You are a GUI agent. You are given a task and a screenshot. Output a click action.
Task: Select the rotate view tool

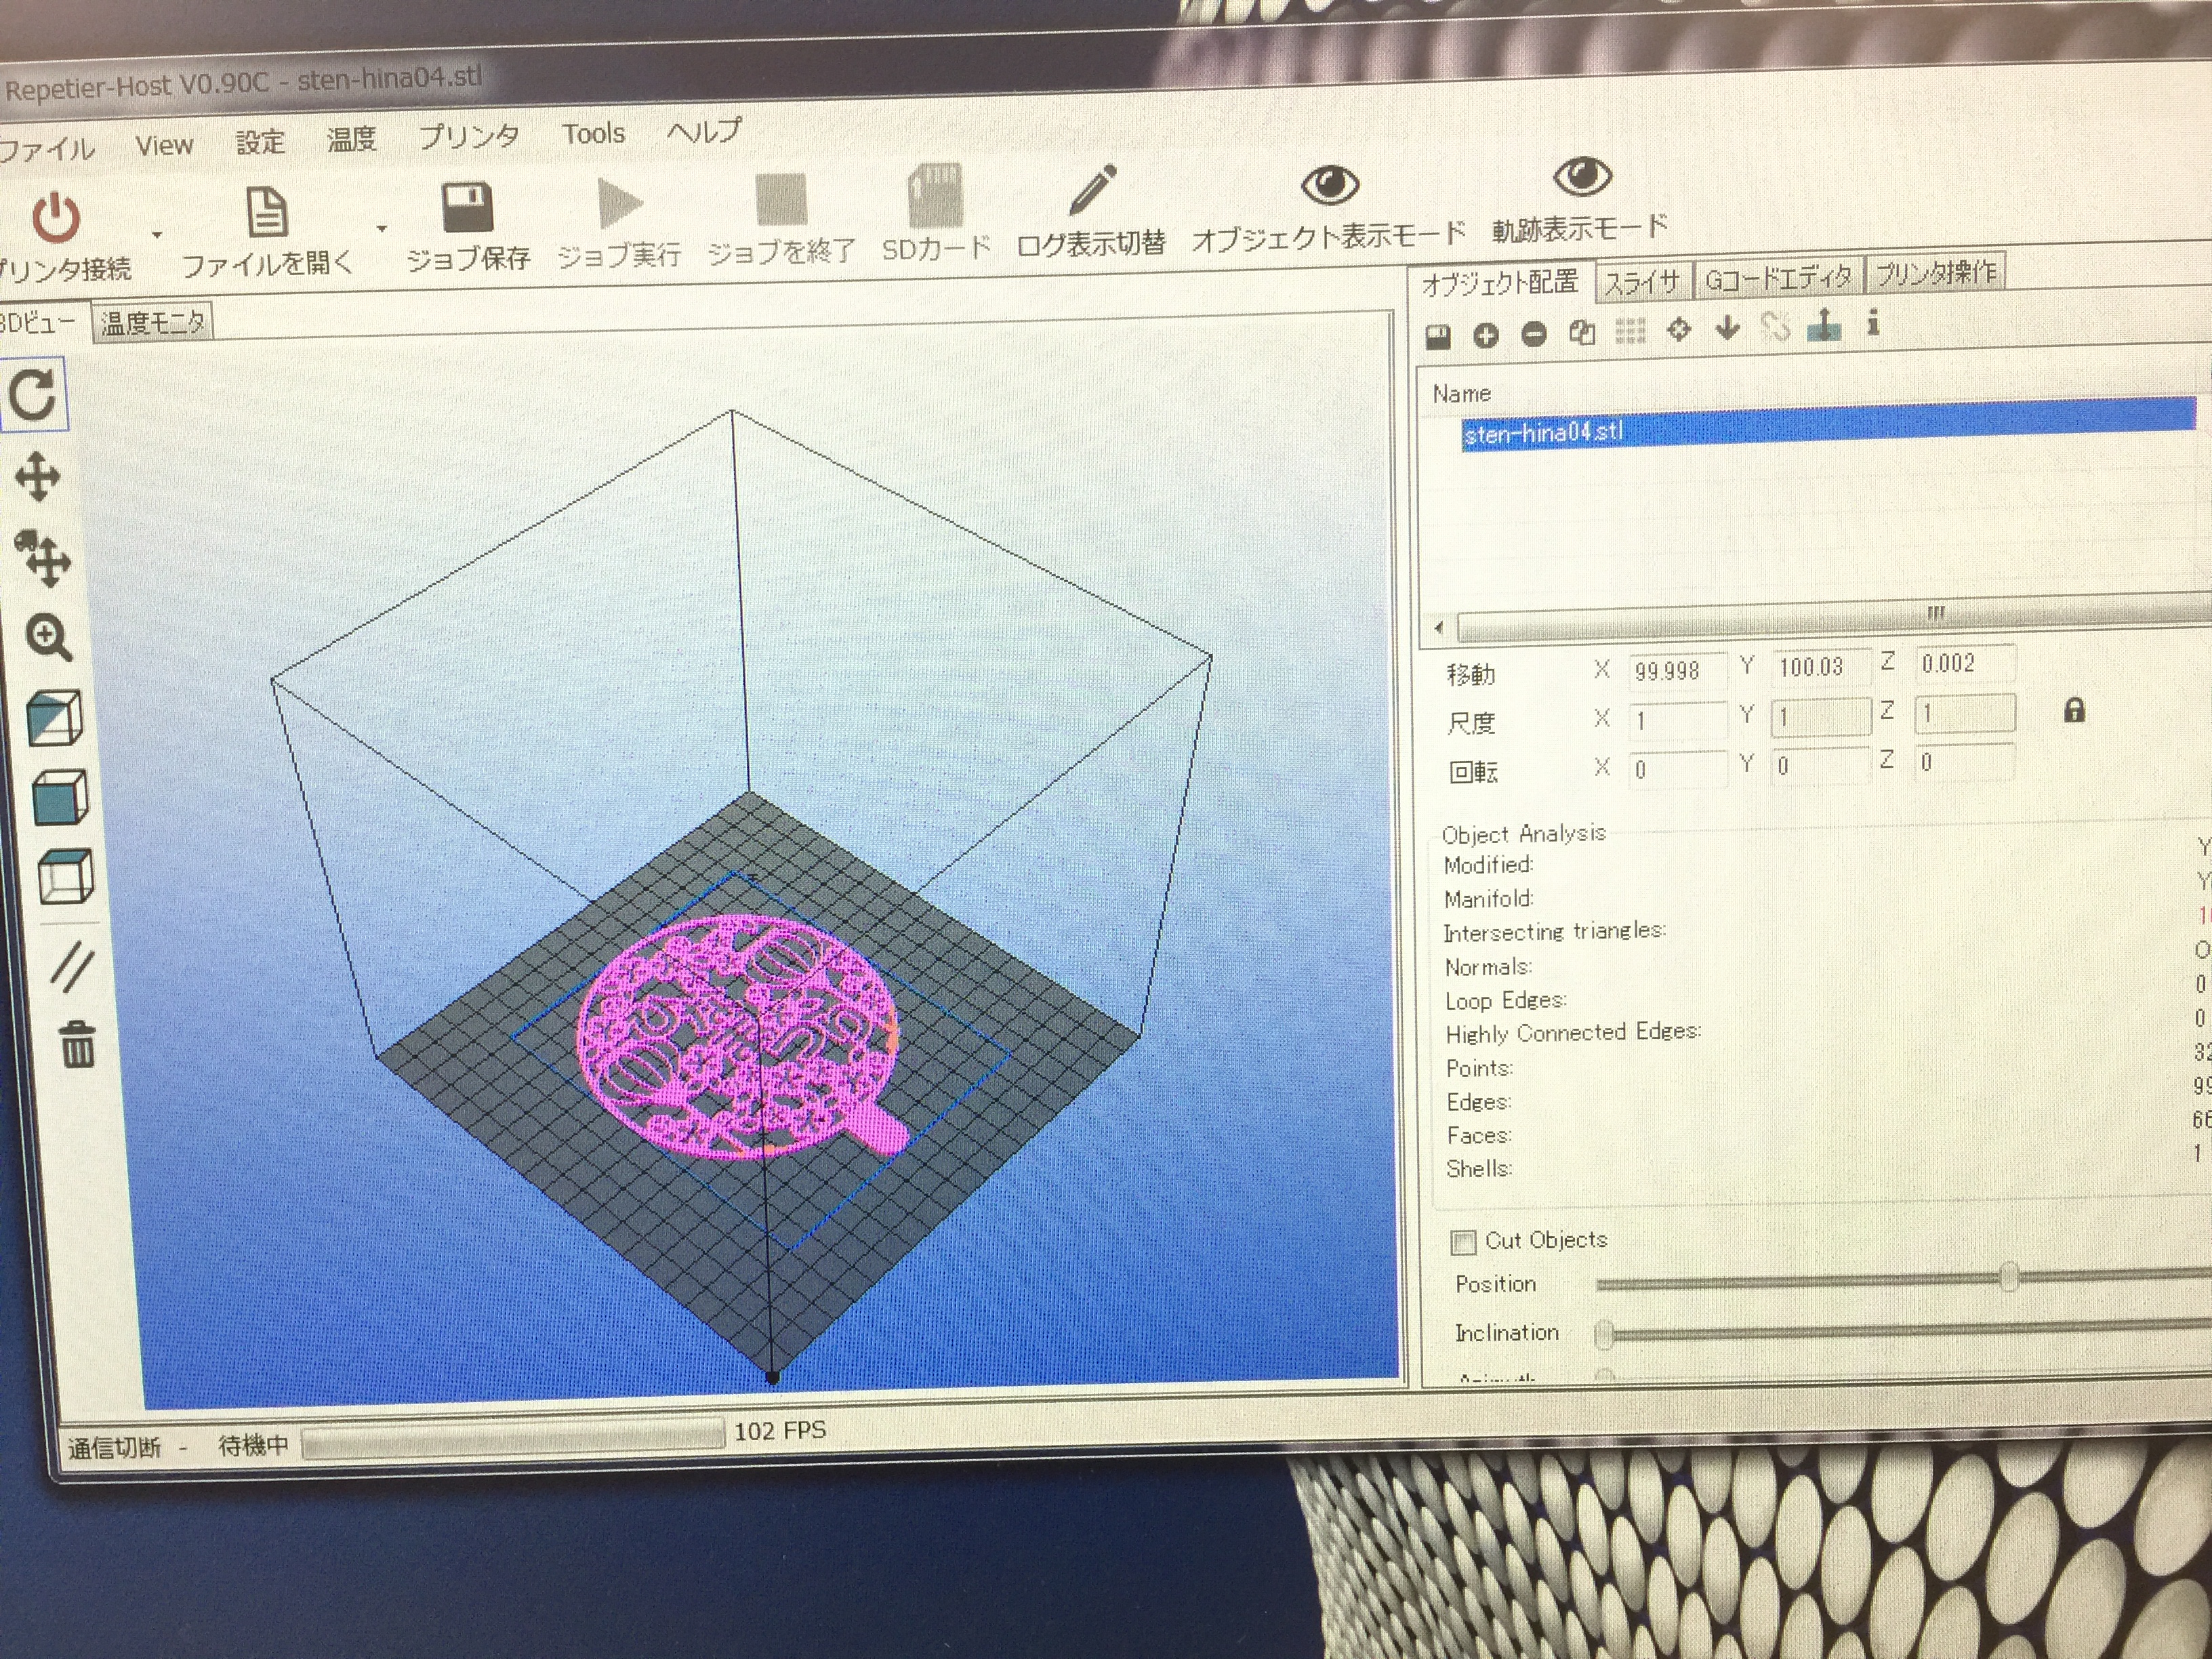point(33,394)
